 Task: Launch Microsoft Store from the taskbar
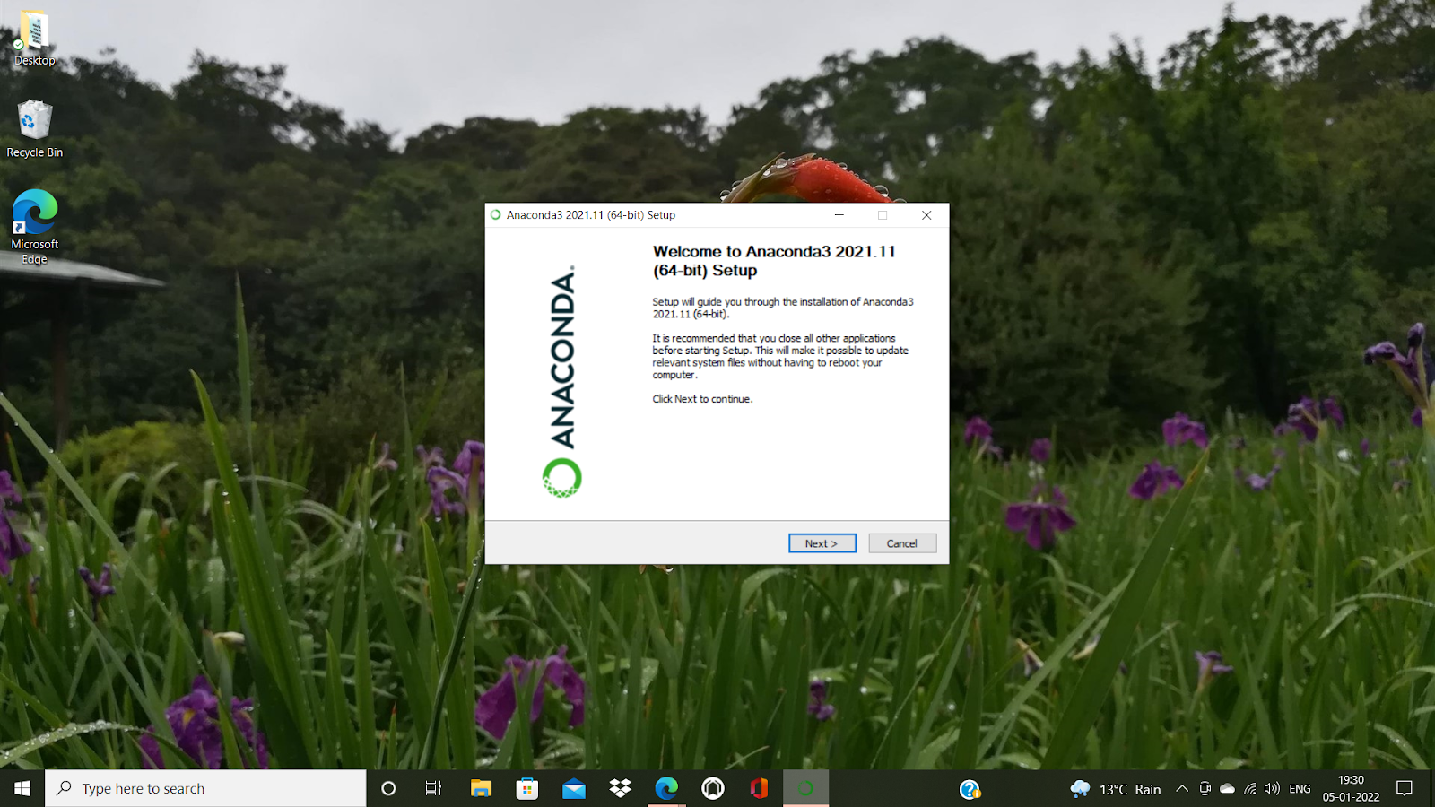coord(527,788)
